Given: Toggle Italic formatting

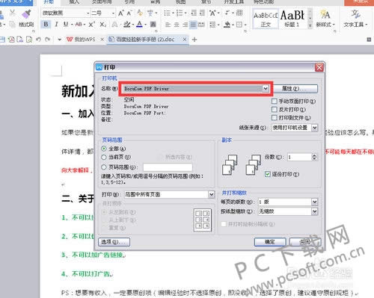Looking at the screenshot, I should click(57, 25).
